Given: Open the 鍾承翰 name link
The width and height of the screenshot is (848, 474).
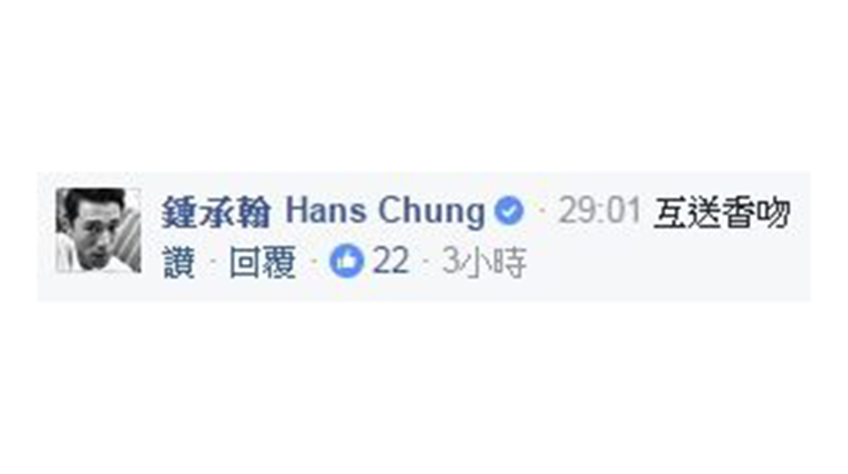Looking at the screenshot, I should click(216, 211).
